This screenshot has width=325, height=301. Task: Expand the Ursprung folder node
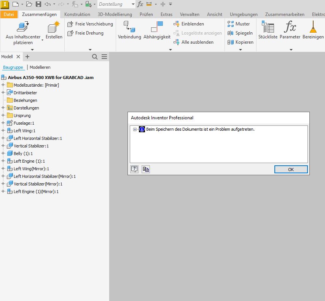point(3,115)
